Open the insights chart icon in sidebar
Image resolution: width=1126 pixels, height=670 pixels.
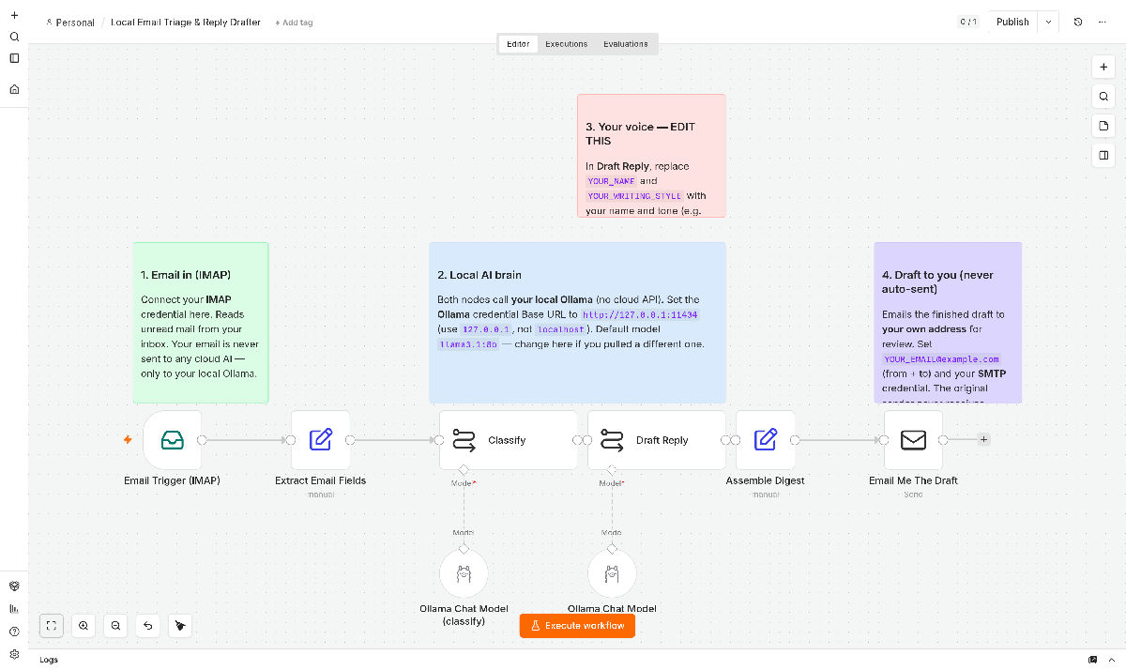click(x=14, y=608)
